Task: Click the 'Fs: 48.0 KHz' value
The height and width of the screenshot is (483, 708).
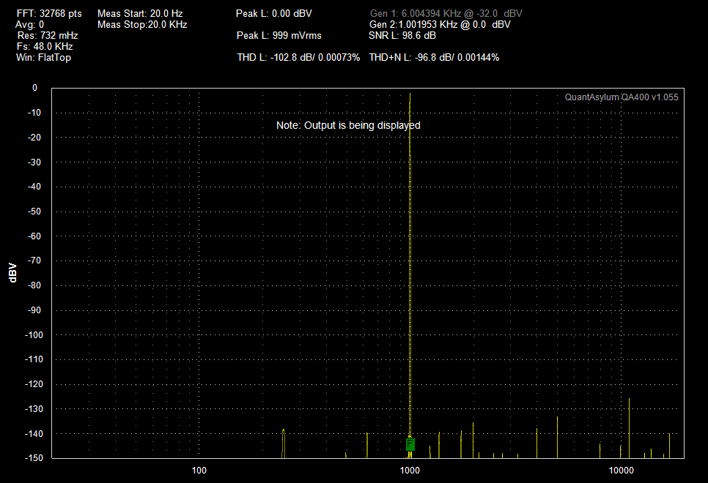Action: pyautogui.click(x=45, y=46)
